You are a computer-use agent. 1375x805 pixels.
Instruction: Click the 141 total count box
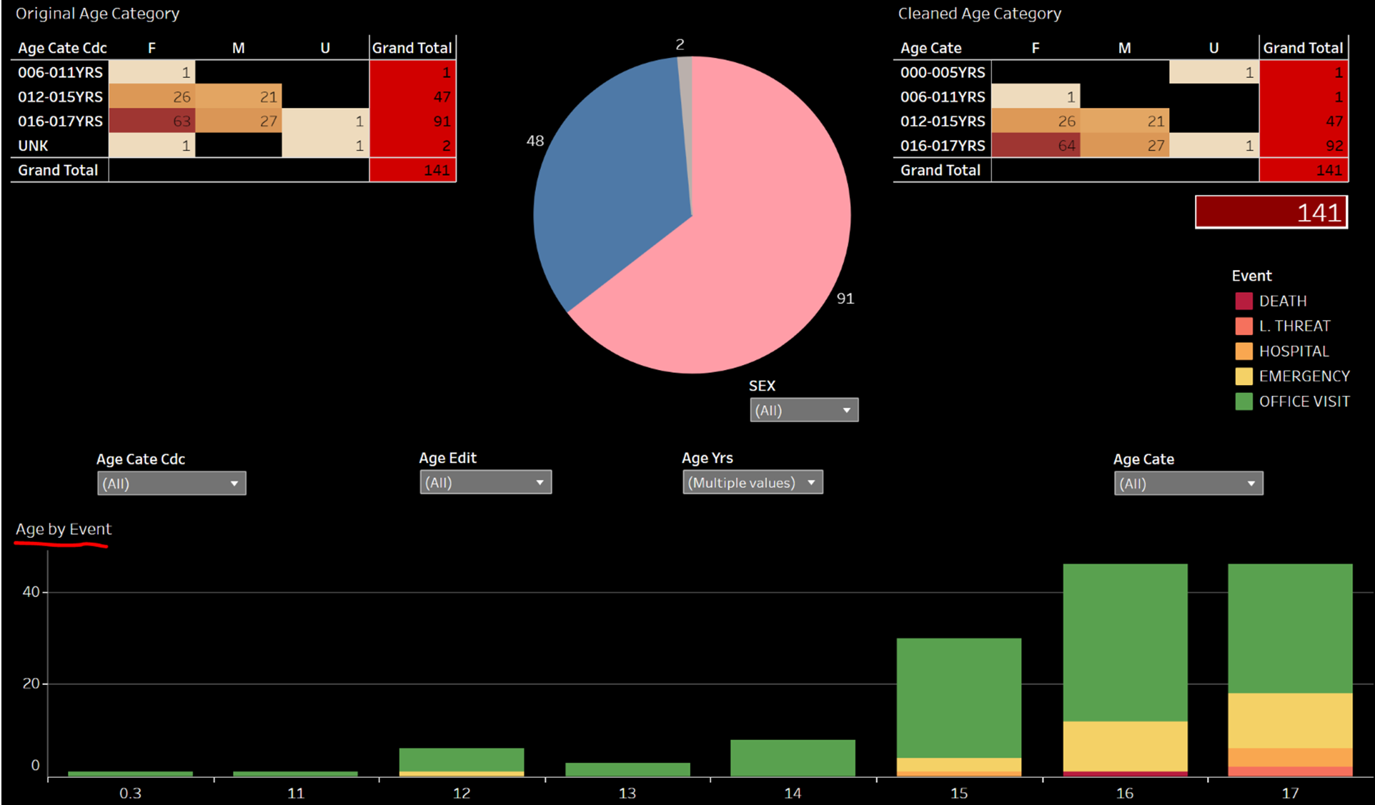click(x=1271, y=212)
